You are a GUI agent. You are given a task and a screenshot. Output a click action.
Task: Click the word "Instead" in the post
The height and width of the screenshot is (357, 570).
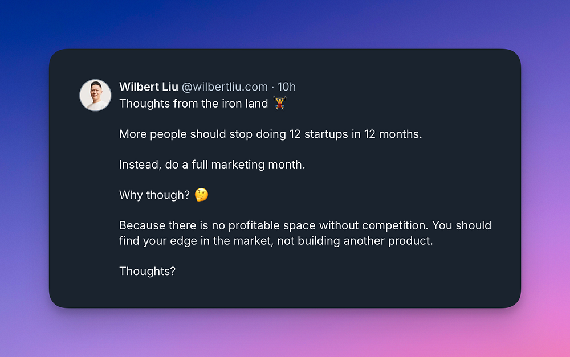tap(138, 165)
